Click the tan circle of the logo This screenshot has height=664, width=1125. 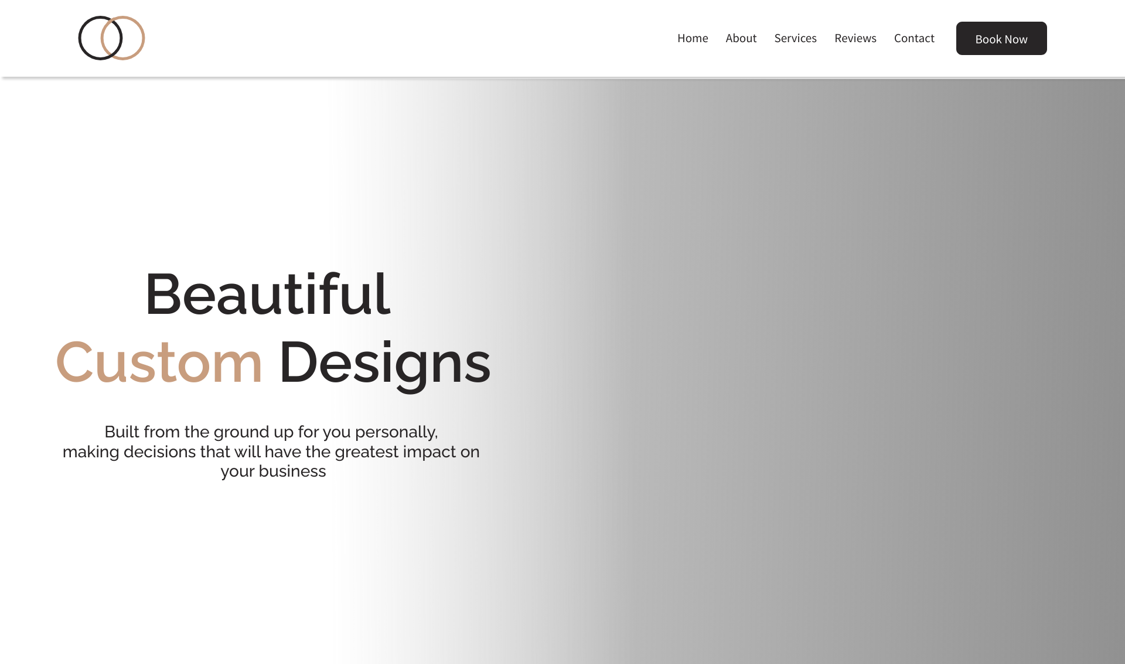point(144,38)
